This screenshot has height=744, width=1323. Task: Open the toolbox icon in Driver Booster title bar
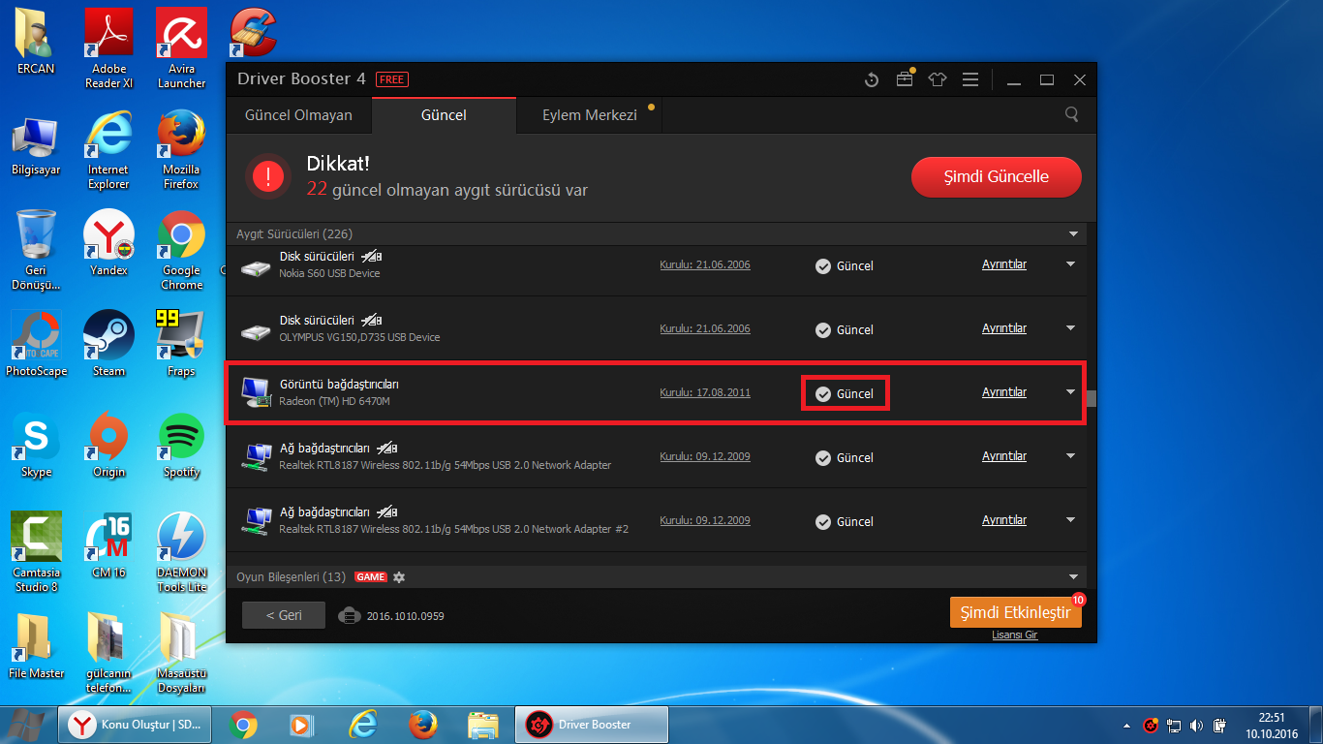[x=905, y=79]
